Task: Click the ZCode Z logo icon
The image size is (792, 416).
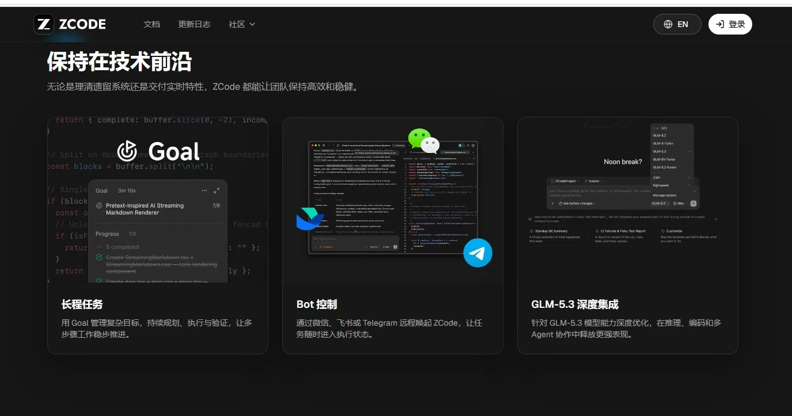Action: (x=44, y=24)
